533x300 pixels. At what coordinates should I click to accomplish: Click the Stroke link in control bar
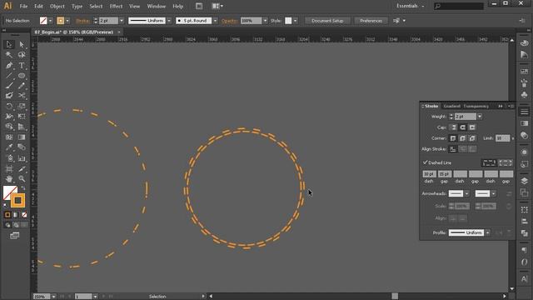point(82,21)
